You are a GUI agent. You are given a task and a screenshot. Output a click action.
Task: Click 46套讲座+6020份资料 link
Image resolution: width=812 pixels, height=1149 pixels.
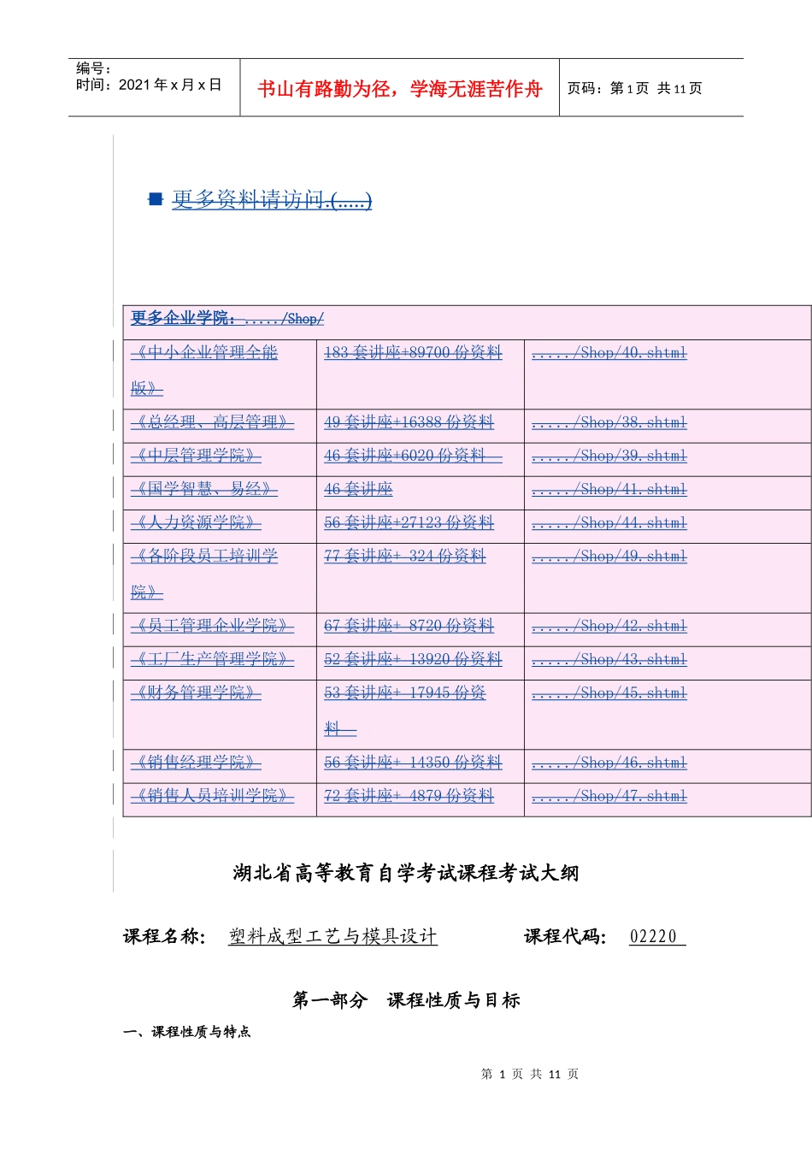(x=414, y=456)
